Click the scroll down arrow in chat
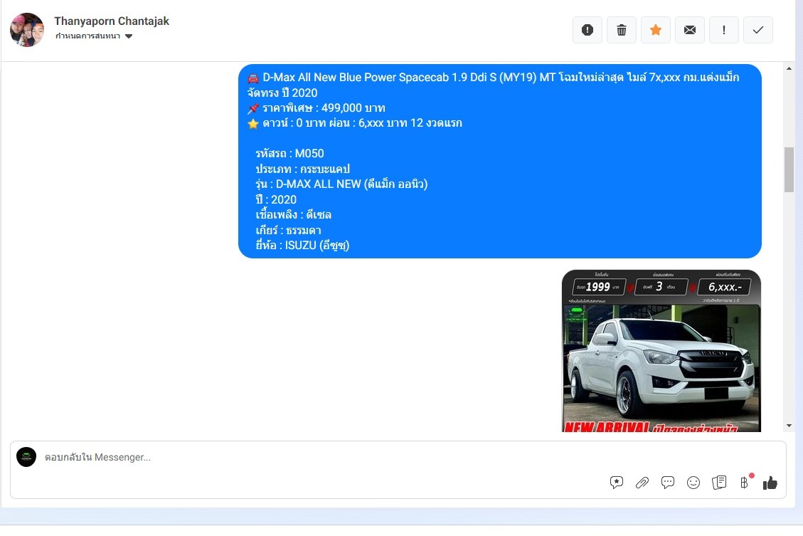 (789, 426)
